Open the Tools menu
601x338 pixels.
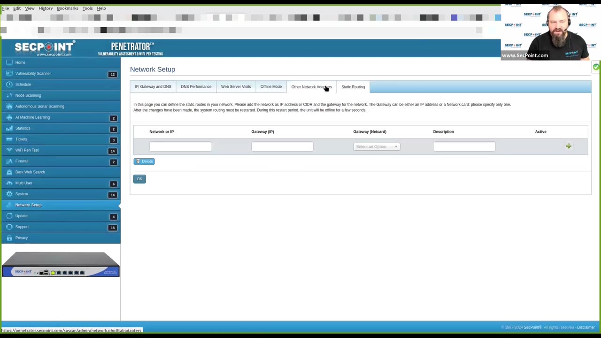[87, 8]
